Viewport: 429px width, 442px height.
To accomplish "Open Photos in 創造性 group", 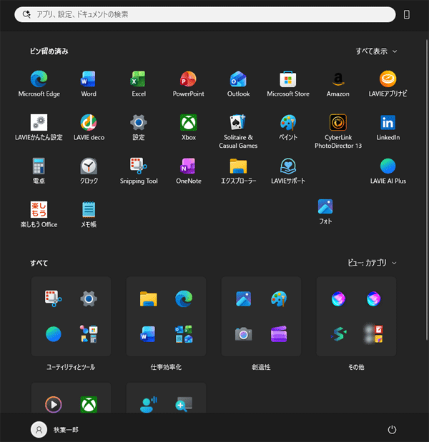I will click(x=243, y=298).
